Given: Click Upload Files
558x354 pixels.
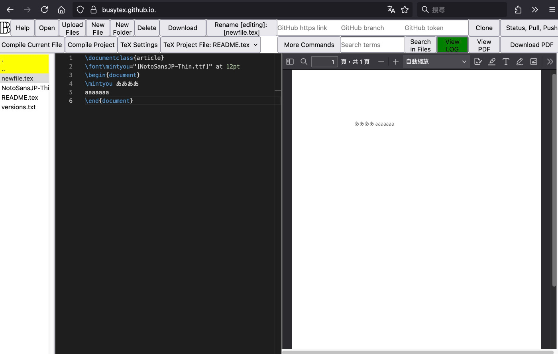Looking at the screenshot, I should click(73, 28).
